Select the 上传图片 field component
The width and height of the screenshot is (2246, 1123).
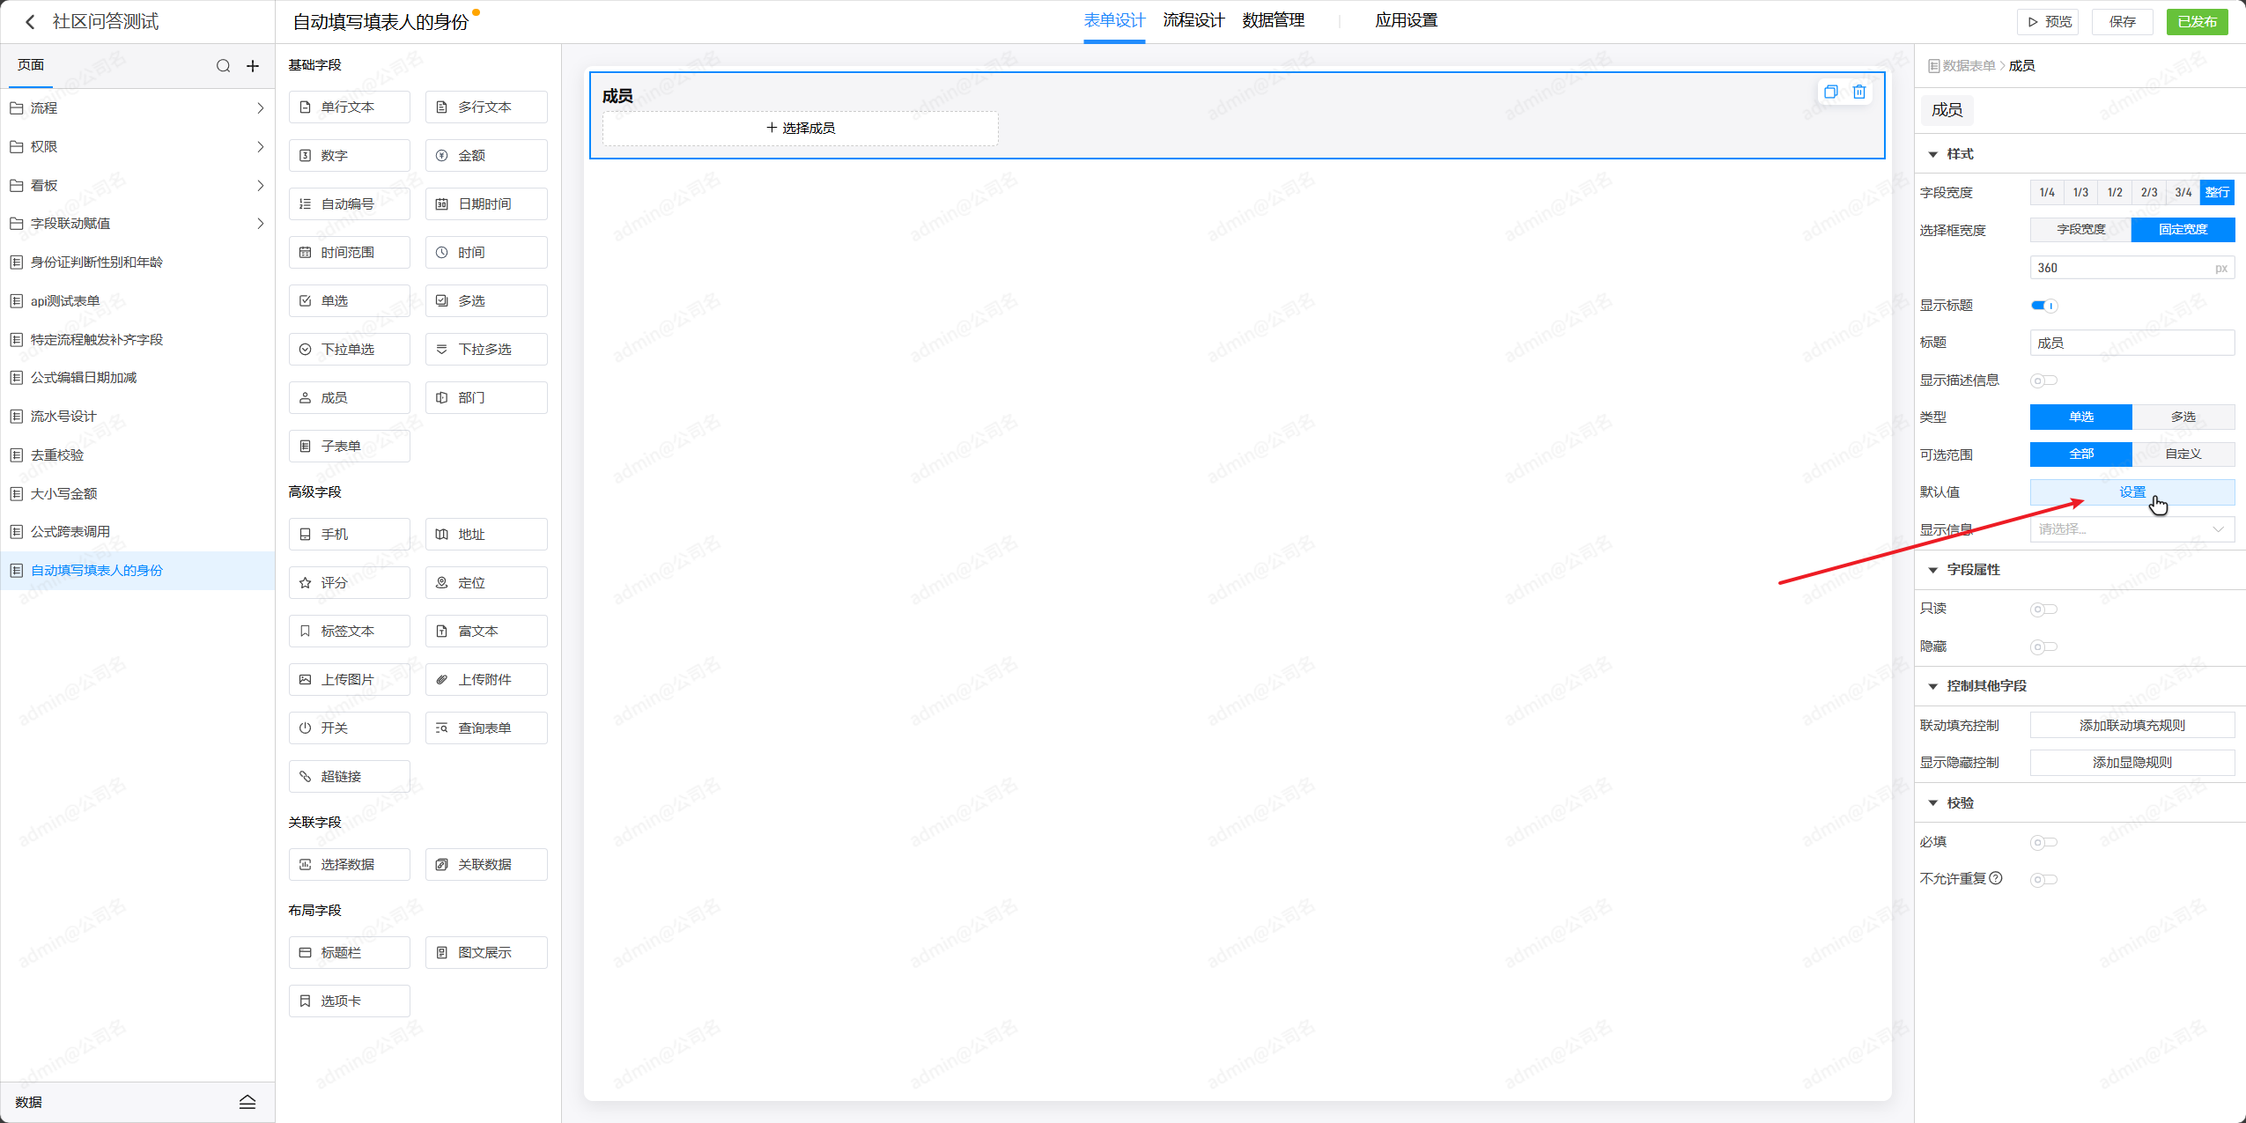pyautogui.click(x=349, y=680)
